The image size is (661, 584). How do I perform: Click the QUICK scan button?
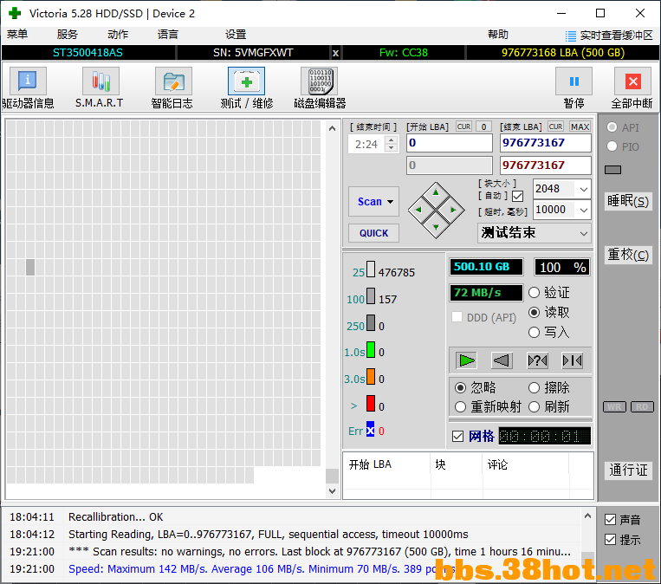pyautogui.click(x=373, y=233)
